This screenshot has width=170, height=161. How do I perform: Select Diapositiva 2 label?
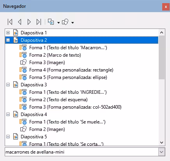pyautogui.click(x=34, y=40)
